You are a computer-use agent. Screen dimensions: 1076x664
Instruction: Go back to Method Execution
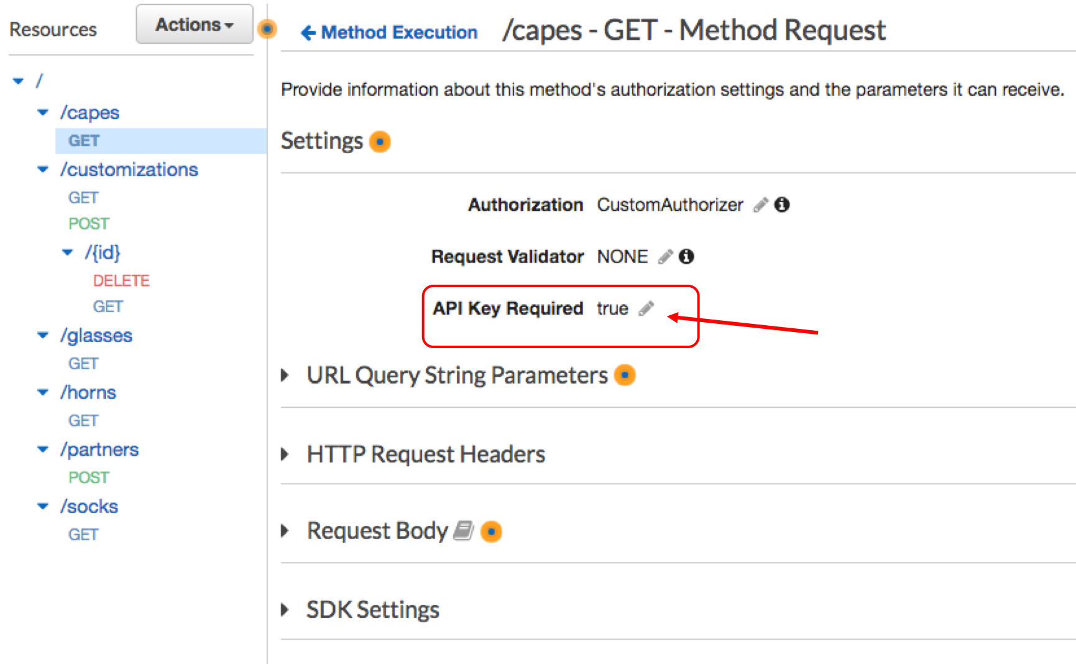pos(389,32)
